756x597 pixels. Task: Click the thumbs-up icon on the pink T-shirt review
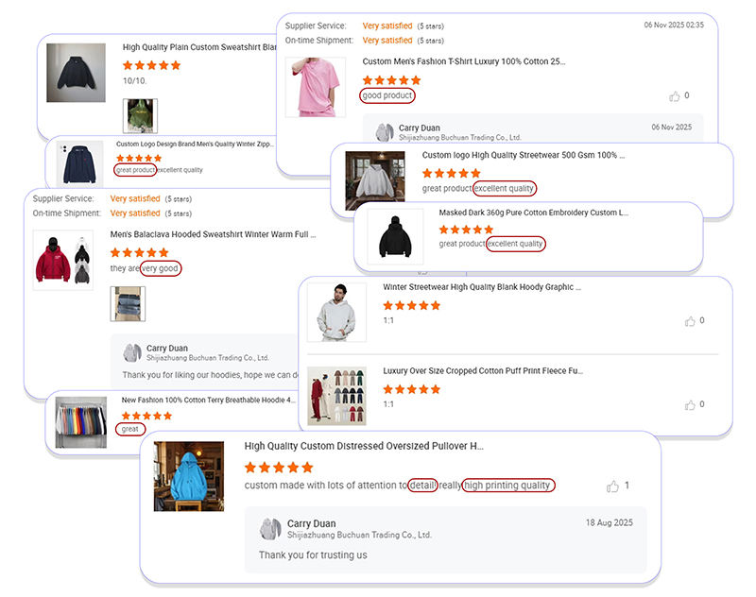click(x=674, y=96)
